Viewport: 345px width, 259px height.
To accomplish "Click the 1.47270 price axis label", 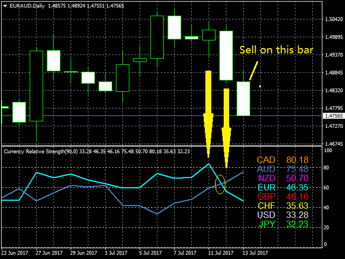I will [x=334, y=126].
